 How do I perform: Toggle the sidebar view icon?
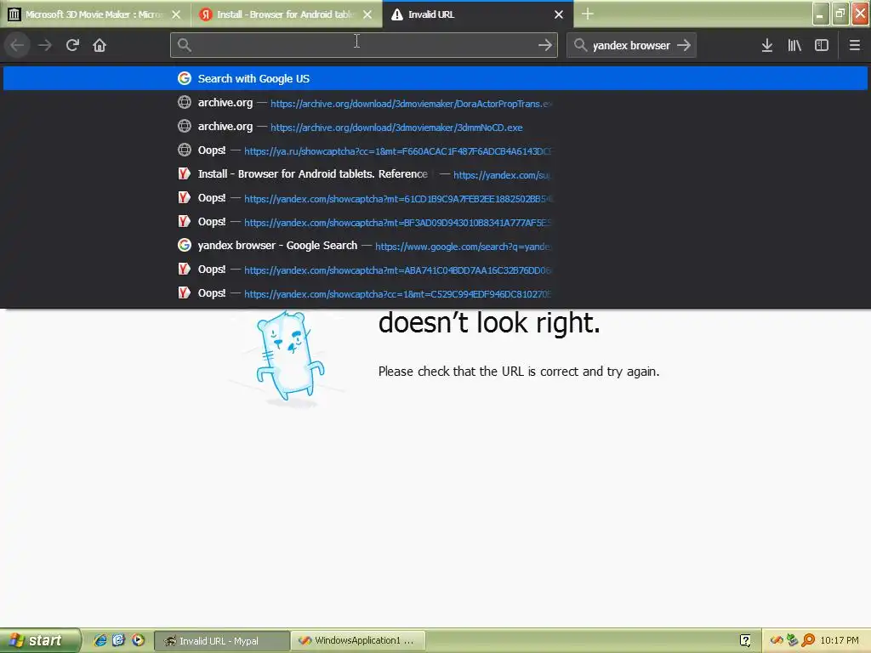coord(822,45)
